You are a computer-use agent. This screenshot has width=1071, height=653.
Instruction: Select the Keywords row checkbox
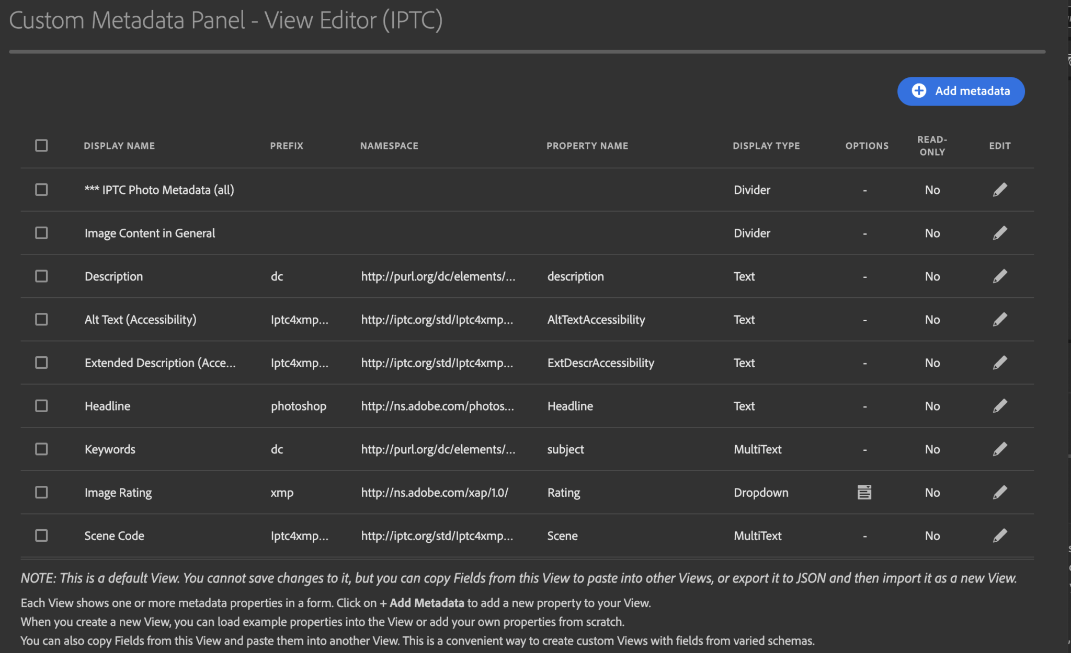click(x=41, y=449)
